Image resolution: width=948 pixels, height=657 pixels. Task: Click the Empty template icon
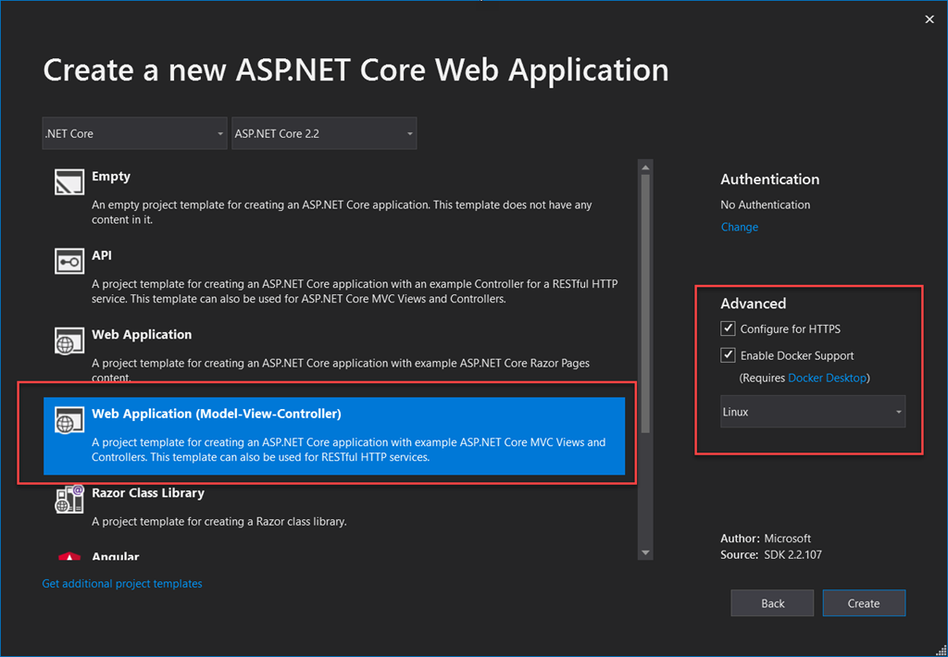pyautogui.click(x=69, y=182)
